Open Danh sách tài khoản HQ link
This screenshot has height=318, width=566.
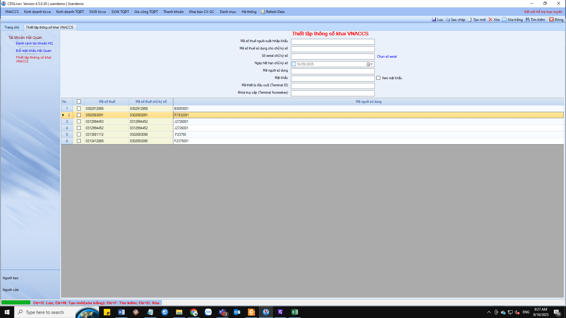[x=34, y=43]
